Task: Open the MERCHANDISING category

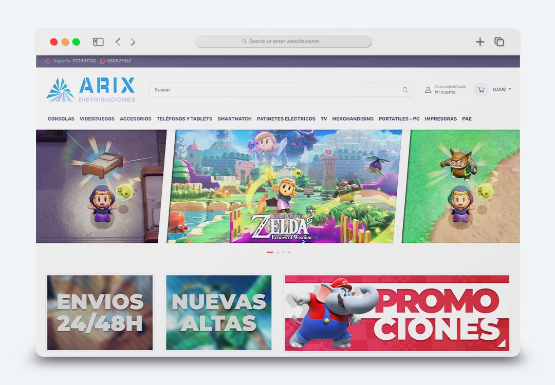Action: (x=353, y=119)
